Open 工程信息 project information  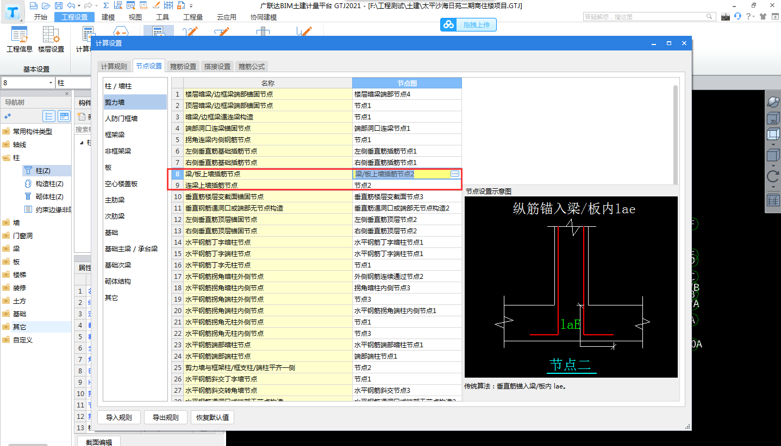pyautogui.click(x=20, y=40)
